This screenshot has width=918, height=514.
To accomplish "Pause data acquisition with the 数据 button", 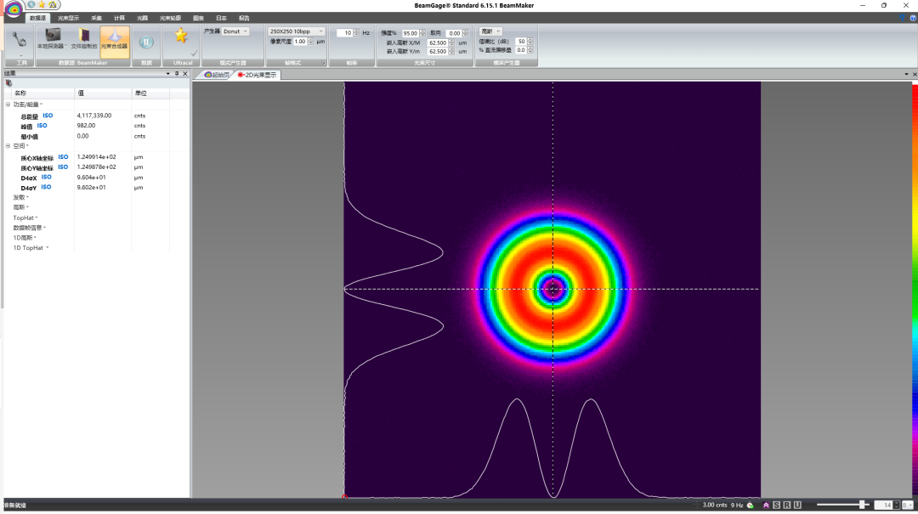I will point(146,42).
